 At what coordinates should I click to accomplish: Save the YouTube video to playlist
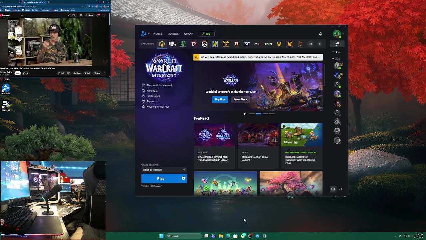pos(97,73)
